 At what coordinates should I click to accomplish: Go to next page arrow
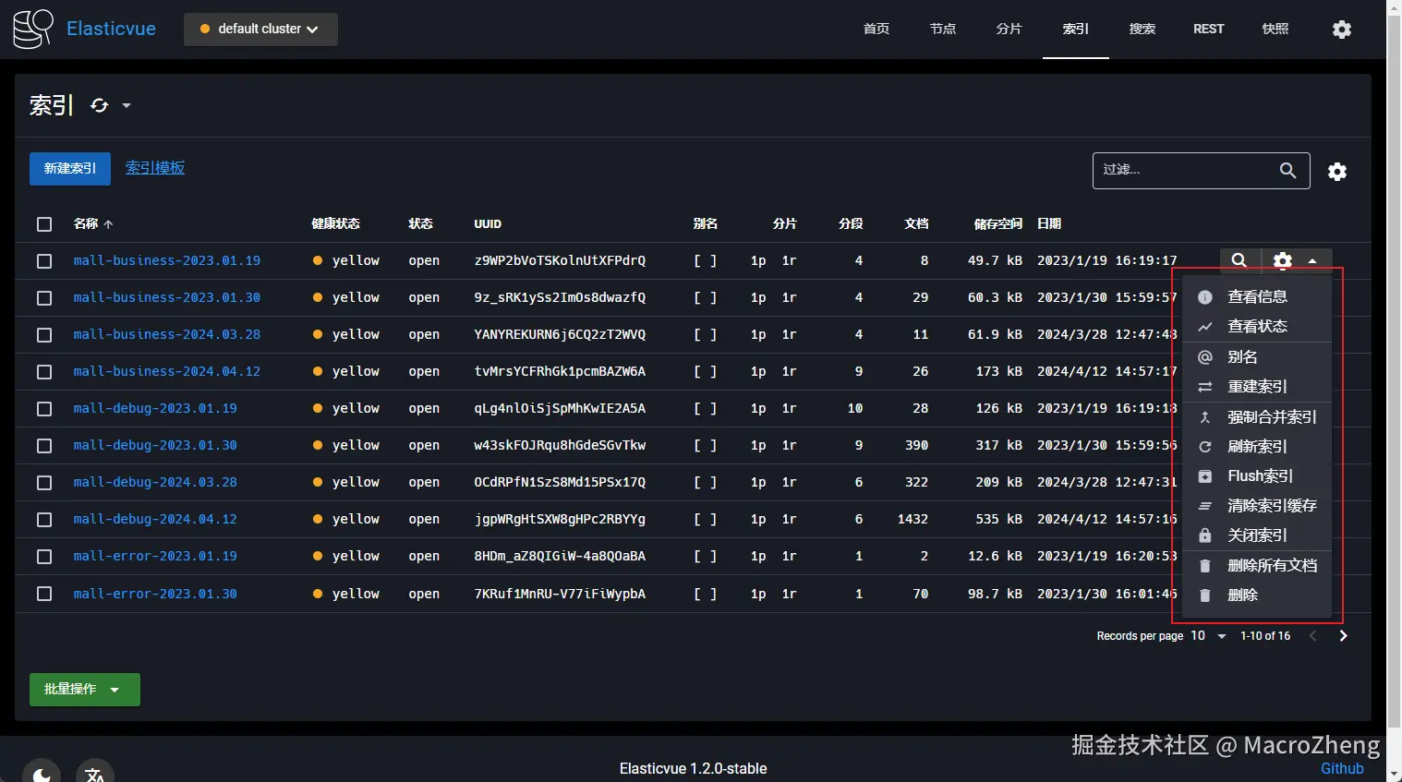1343,636
